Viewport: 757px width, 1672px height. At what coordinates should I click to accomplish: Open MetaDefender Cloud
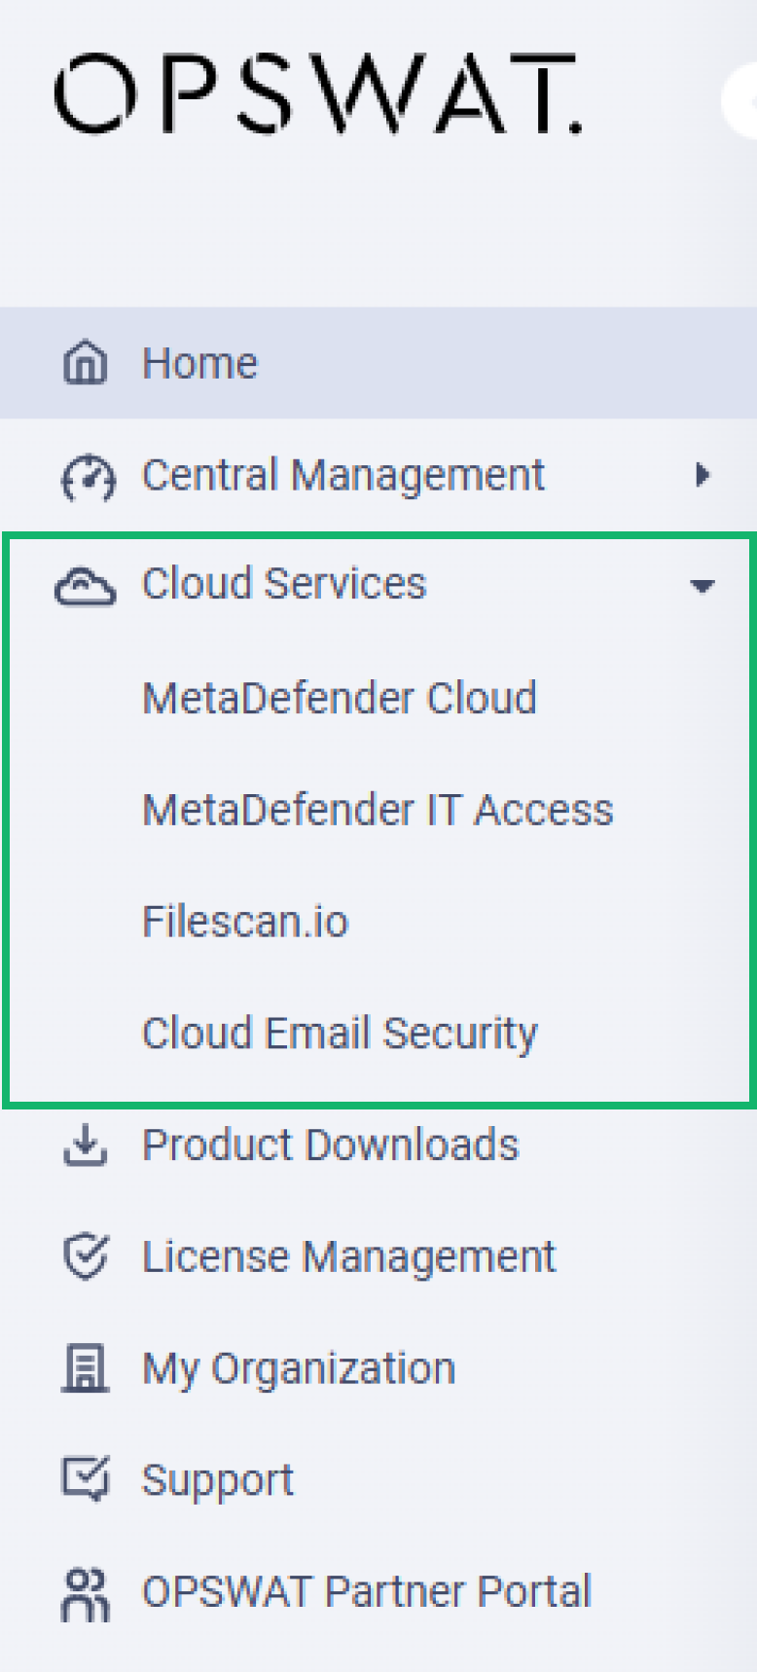point(340,698)
